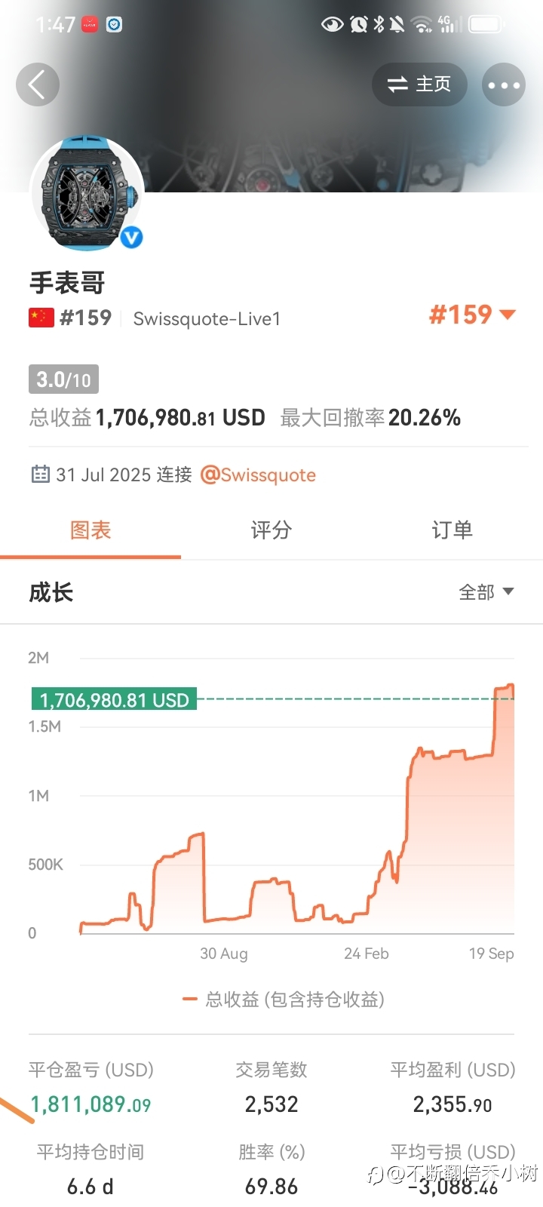Open the 全部 time range dropdown
This screenshot has width=543, height=1207.
click(x=486, y=592)
